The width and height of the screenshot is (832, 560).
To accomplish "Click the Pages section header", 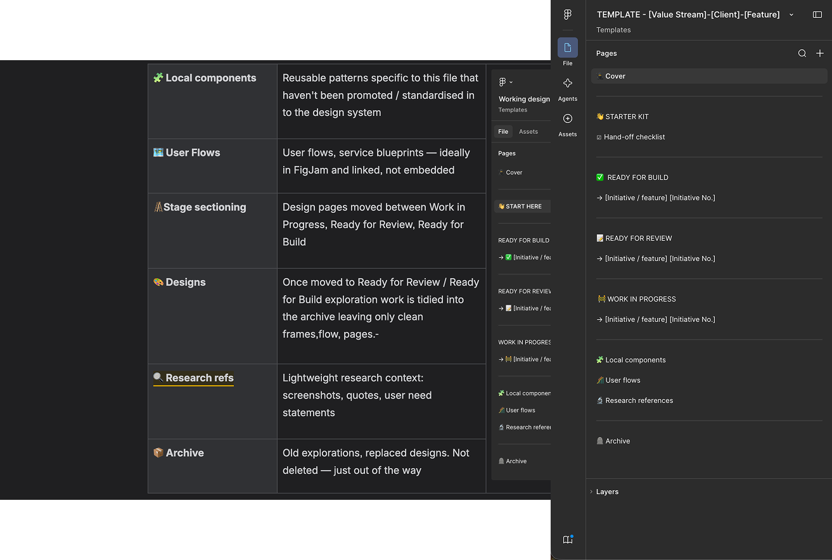I will coord(606,53).
